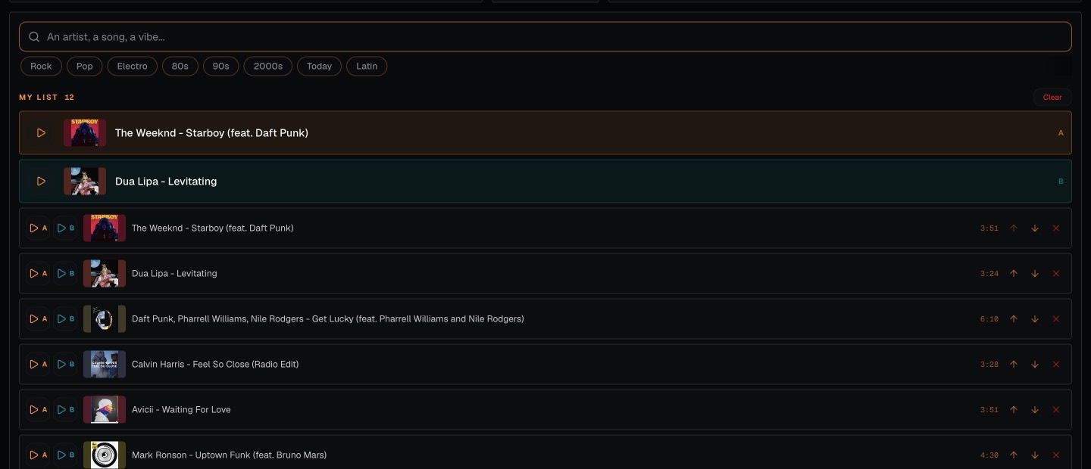Viewport: 1091px width, 469px height.
Task: Load Dua Lipa Levitating row to deck B
Action: pos(66,274)
